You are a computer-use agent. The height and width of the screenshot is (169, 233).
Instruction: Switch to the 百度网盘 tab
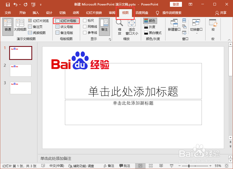pyautogui.click(x=142, y=13)
